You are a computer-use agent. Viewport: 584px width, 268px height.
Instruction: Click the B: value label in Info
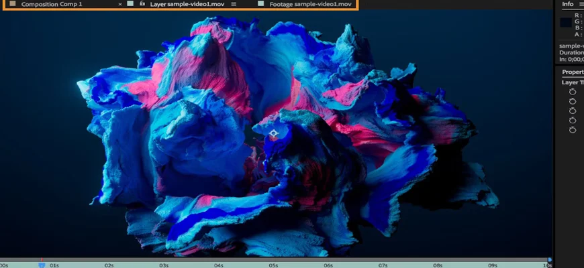578,28
